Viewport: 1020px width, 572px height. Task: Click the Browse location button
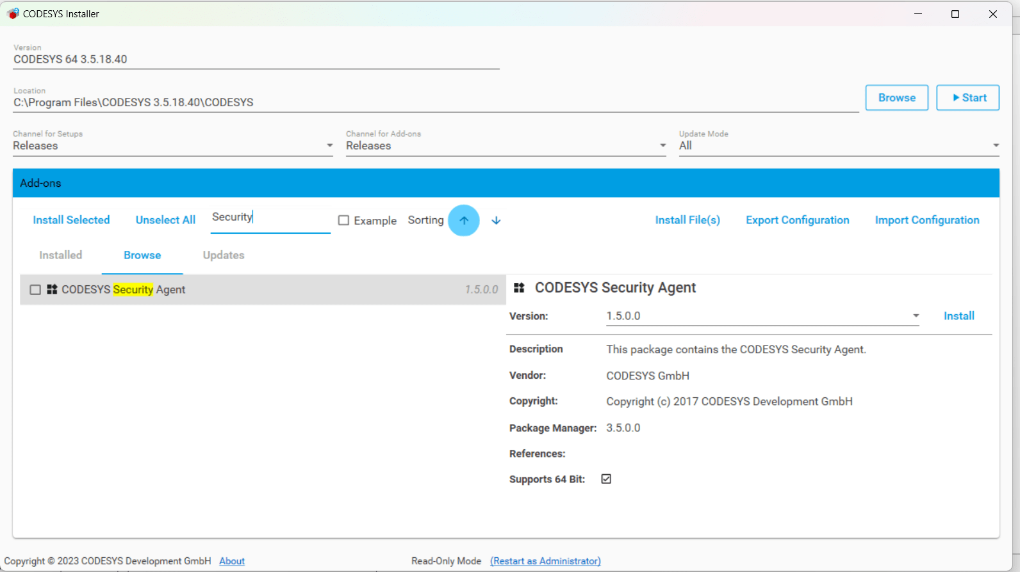[x=897, y=98]
